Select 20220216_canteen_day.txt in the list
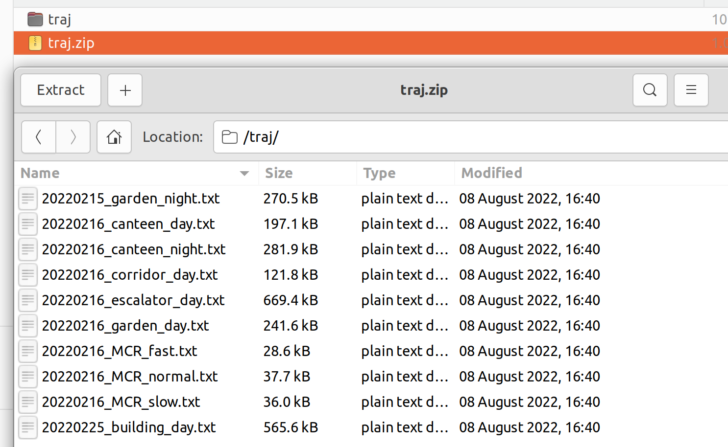 [x=128, y=224]
